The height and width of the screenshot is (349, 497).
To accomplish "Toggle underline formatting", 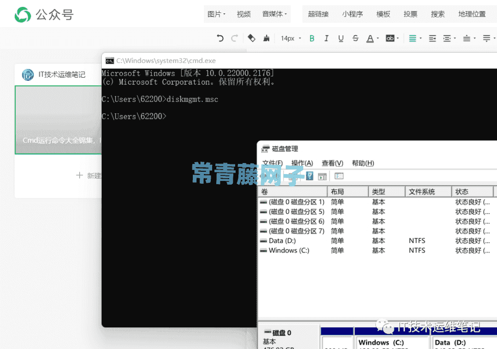I will coord(341,38).
